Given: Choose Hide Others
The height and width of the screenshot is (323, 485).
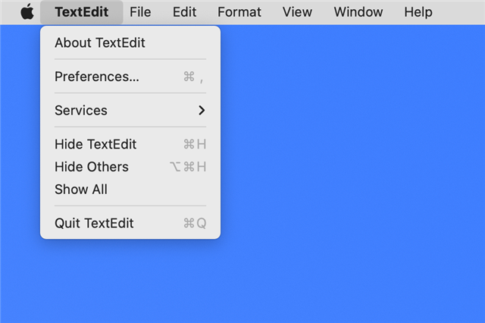Looking at the screenshot, I should point(130,167).
